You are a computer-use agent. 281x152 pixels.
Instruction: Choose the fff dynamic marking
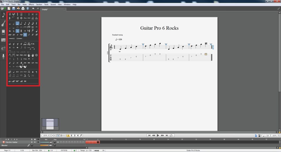36,35
